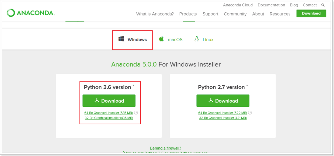Open the Products menu
The image size is (334, 156).
pyautogui.click(x=188, y=14)
